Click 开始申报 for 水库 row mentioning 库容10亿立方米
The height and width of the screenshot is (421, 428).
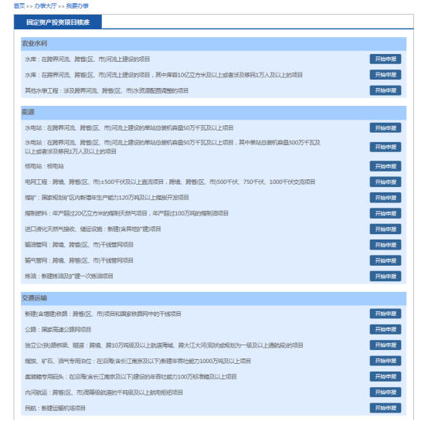coord(386,75)
